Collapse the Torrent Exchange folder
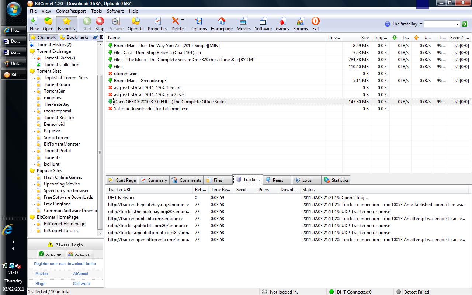472x295 pixels. (x=32, y=51)
